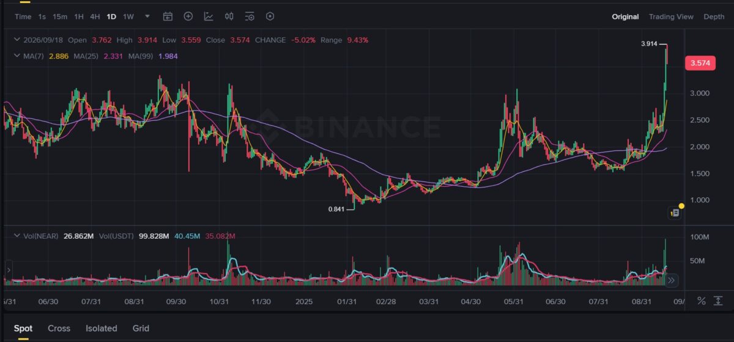
Task: Click the 1.500 price axis label
Action: pos(700,174)
